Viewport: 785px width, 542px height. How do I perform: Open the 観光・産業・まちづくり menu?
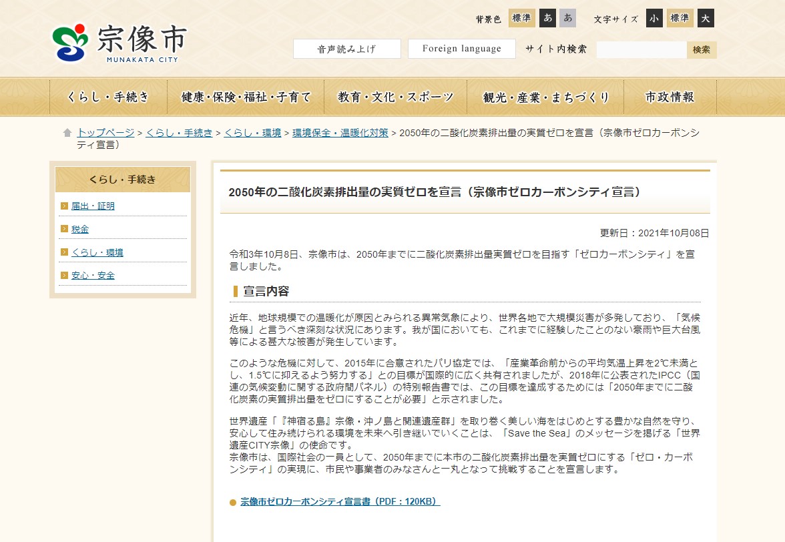[x=546, y=97]
